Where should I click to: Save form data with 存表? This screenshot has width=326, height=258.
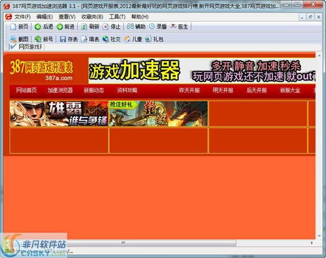pyautogui.click(x=69, y=39)
